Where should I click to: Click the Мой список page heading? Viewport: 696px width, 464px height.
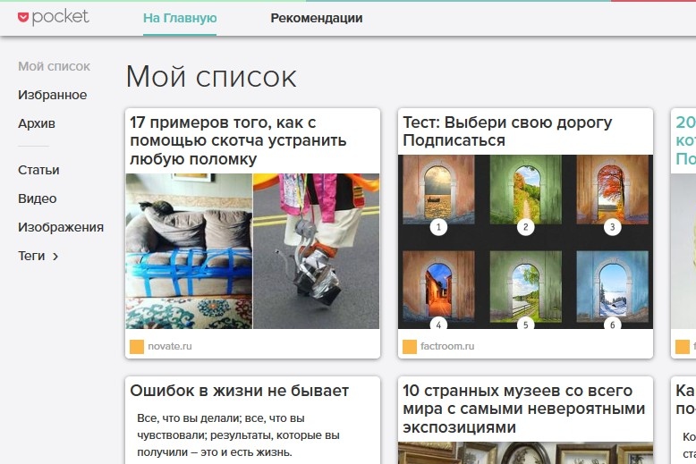click(x=211, y=77)
